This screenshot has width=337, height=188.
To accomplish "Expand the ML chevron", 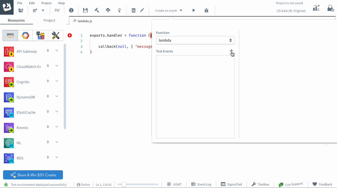I will (x=57, y=142).
